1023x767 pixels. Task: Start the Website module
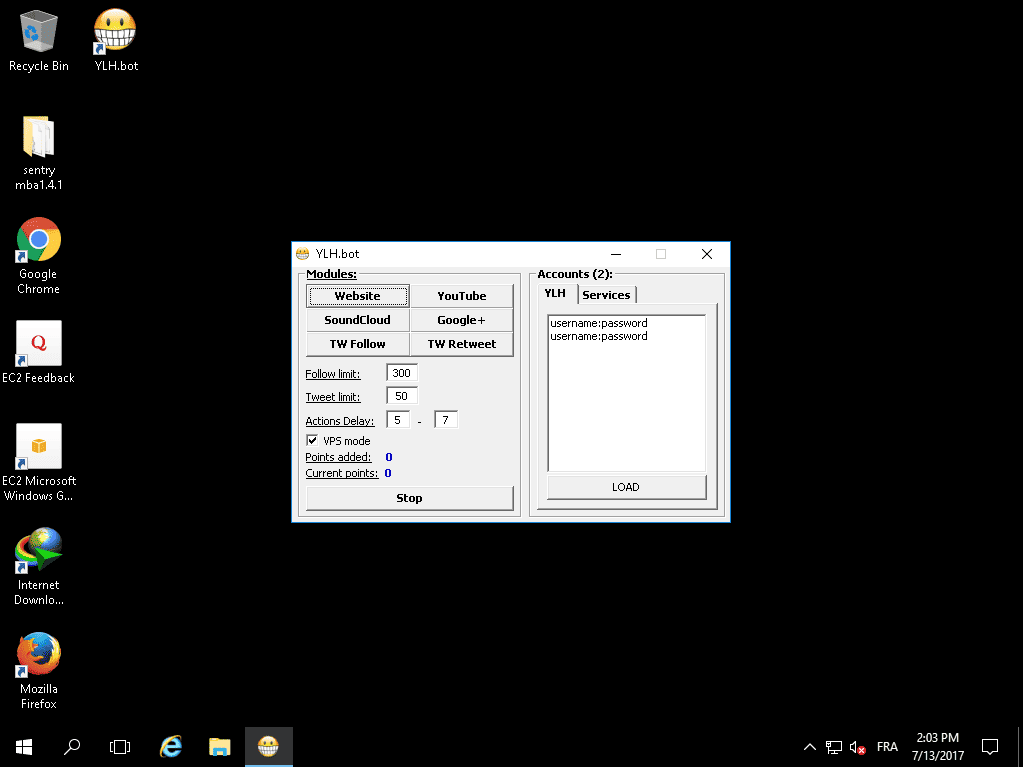point(357,296)
